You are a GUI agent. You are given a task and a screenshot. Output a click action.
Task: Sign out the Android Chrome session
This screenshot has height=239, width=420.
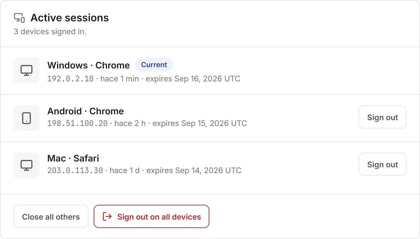(x=383, y=117)
